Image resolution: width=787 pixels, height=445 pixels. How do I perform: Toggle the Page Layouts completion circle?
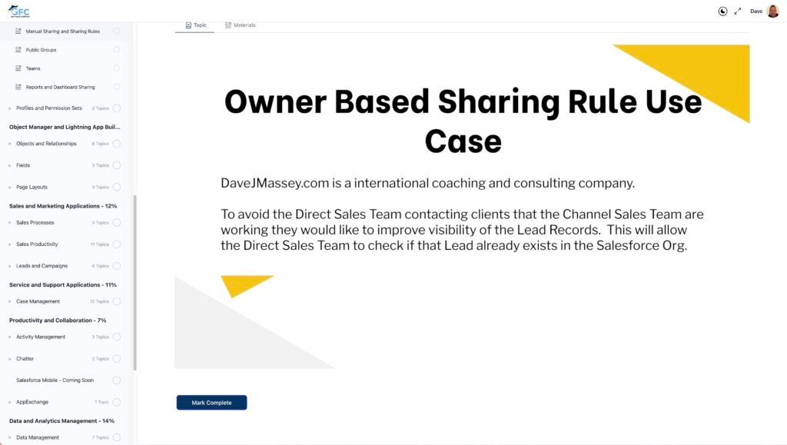(x=117, y=187)
